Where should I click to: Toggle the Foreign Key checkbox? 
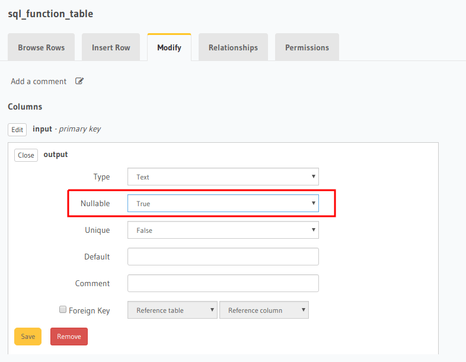[63, 309]
